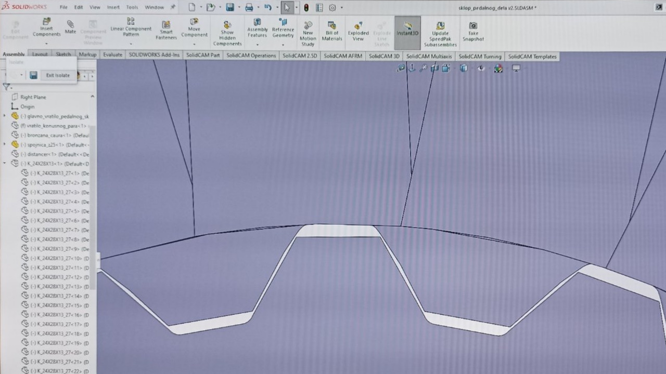The image size is (666, 374).
Task: Collapse the K_24X28X13<1> subassembly node
Action: (5, 164)
